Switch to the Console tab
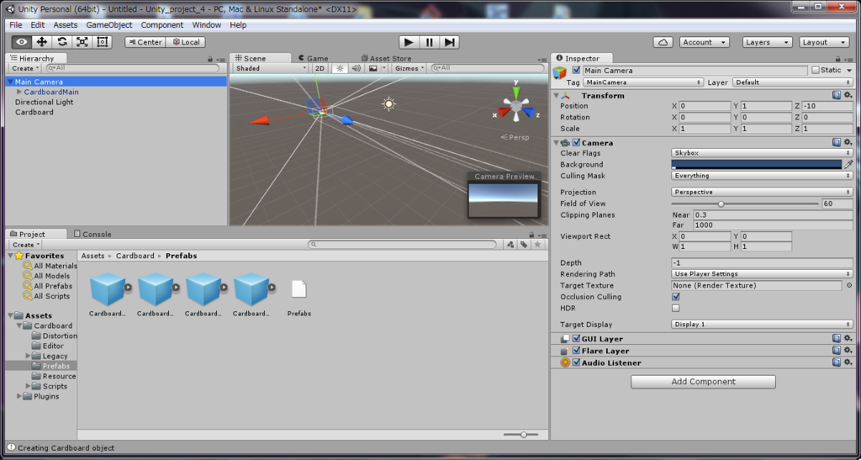 click(92, 234)
